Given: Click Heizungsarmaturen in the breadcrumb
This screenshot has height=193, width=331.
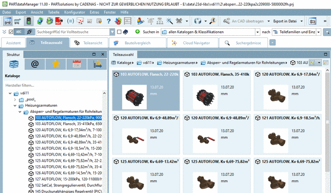Looking at the screenshot, I should tap(179, 63).
